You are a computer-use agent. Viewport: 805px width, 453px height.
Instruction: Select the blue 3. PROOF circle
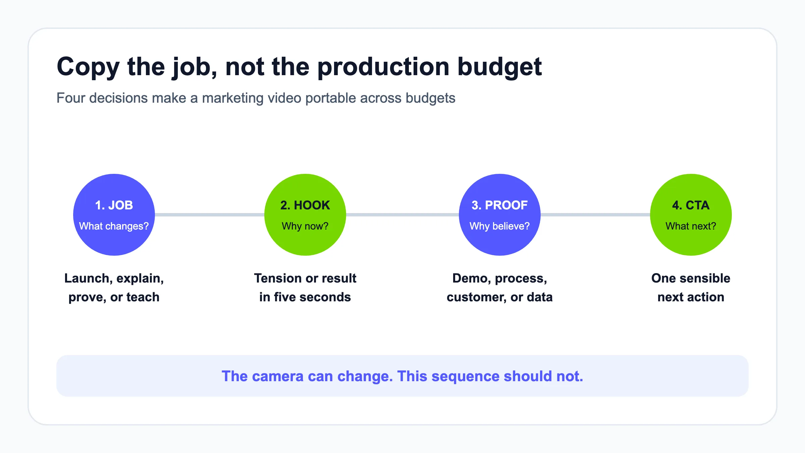[500, 215]
